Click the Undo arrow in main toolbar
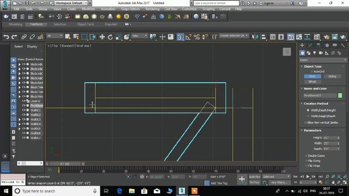349x196 pixels. point(6,37)
